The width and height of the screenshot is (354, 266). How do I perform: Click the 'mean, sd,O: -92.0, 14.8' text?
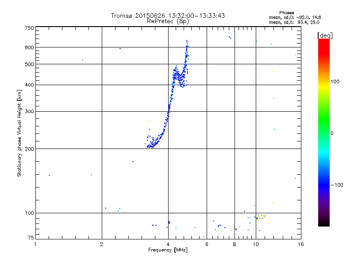295,17
